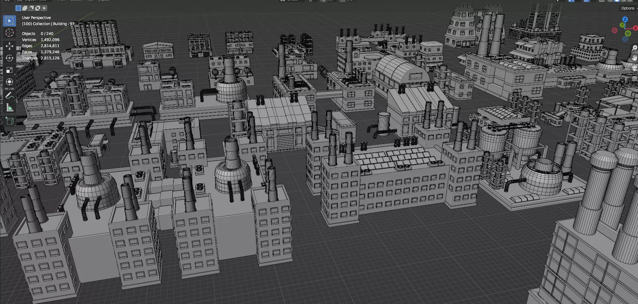The width and height of the screenshot is (638, 304).
Task: Click the 'User Perspective' viewport label
Action: tap(36, 18)
